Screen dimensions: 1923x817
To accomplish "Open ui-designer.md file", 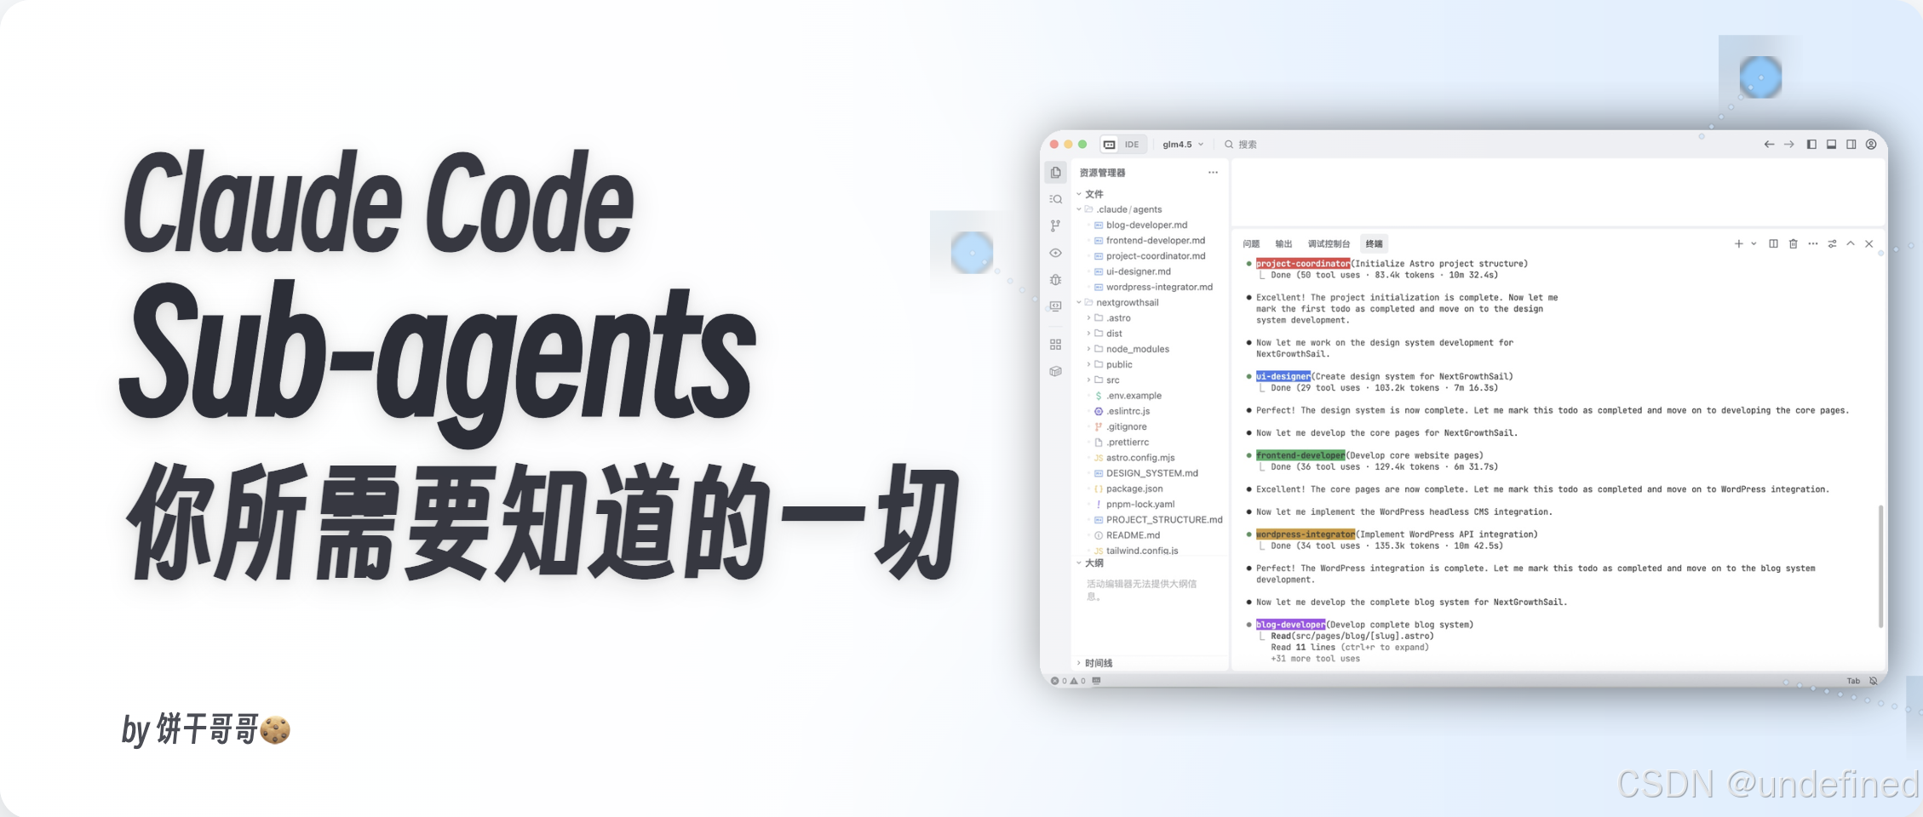I will [x=1133, y=272].
